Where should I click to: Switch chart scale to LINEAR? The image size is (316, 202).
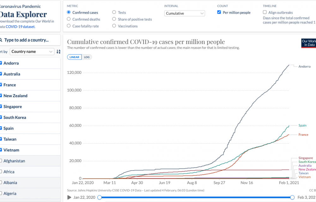(74, 57)
